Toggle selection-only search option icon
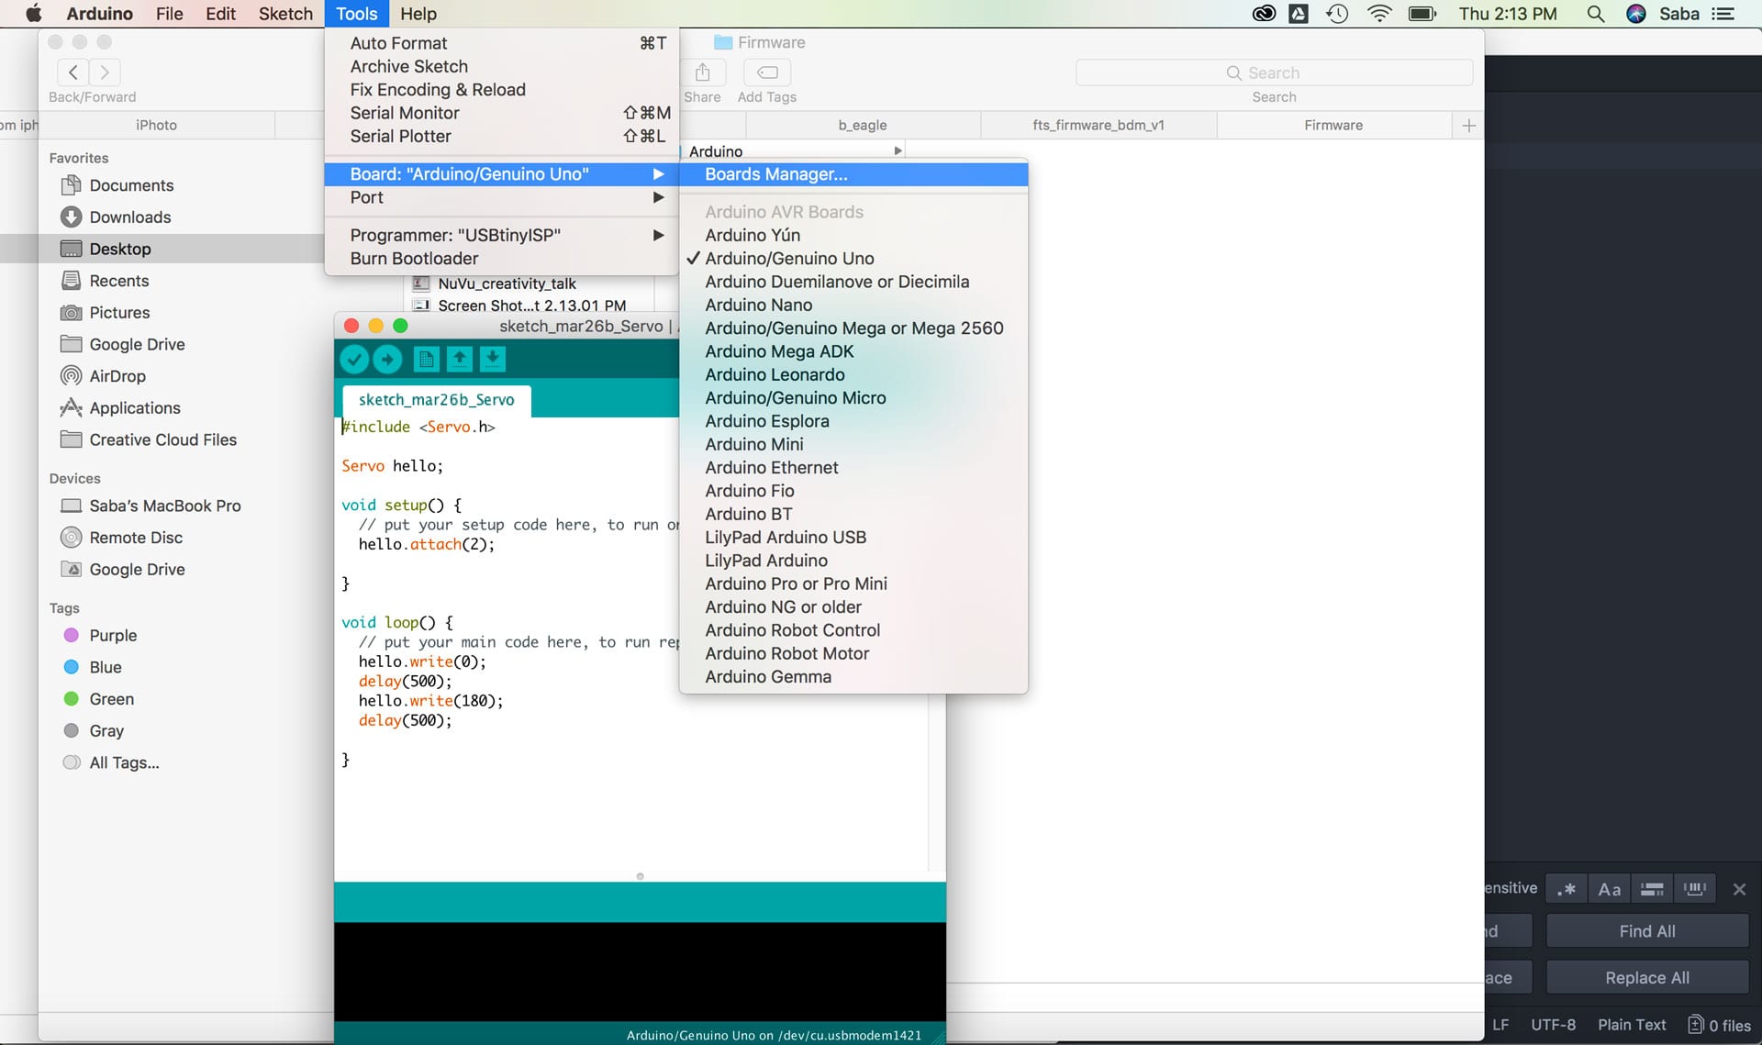 coord(1652,888)
